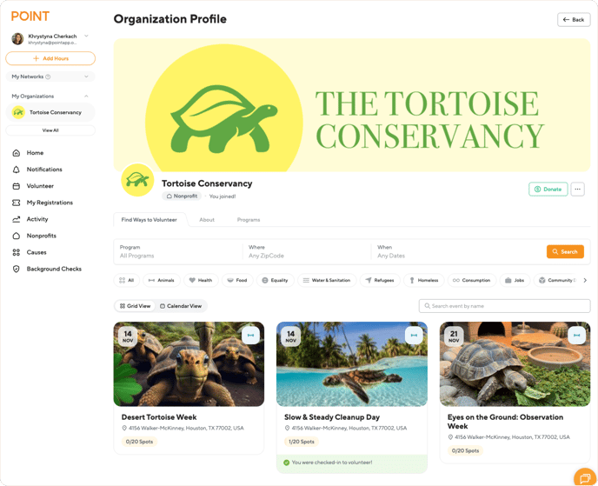Open My Registrations ticket icon
Screen dimensions: 598x486
[16, 203]
